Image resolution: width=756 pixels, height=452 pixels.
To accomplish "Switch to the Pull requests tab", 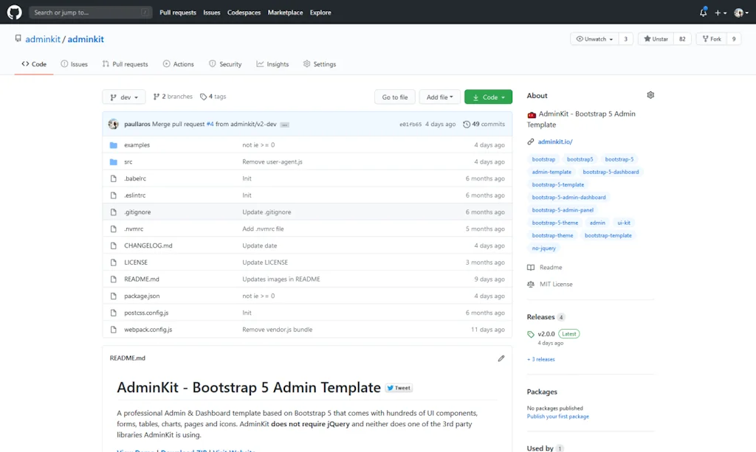I will [x=125, y=64].
